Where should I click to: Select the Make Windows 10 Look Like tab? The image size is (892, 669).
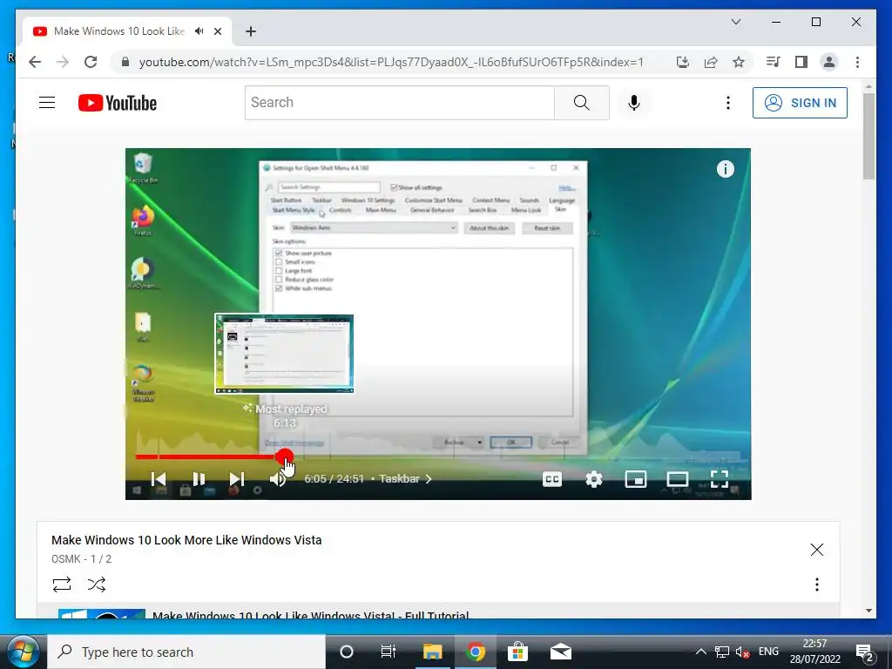pos(119,31)
